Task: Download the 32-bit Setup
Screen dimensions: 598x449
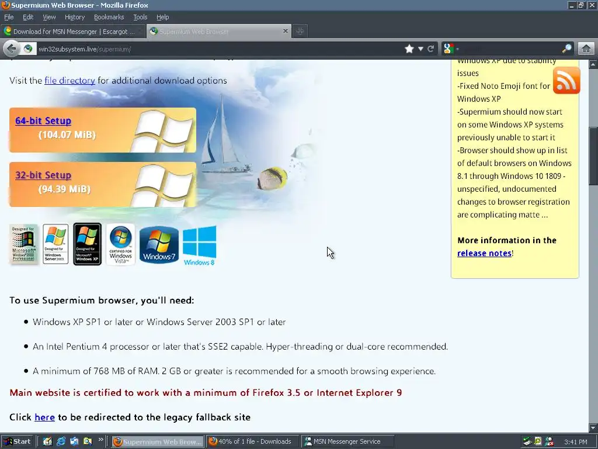Action: click(43, 175)
